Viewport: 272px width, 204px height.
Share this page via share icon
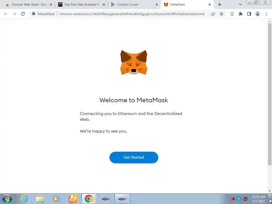pos(213,14)
